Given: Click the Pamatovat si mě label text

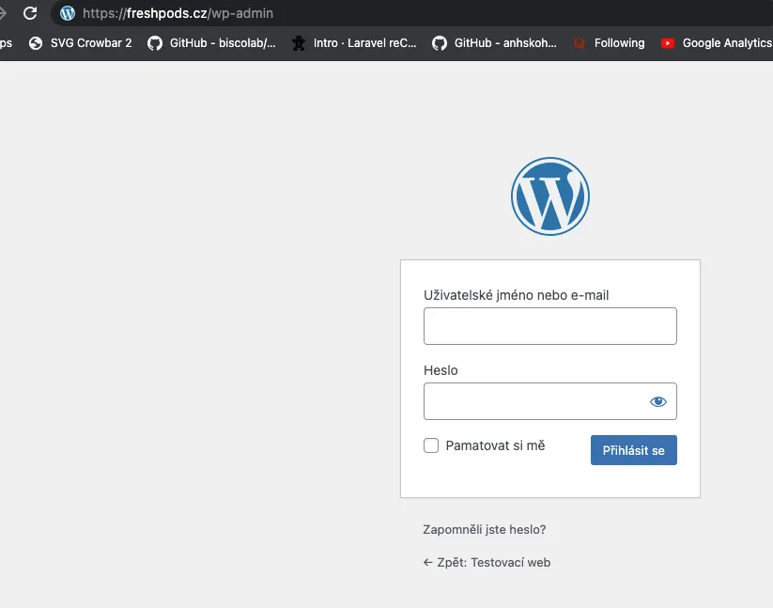Looking at the screenshot, I should click(x=495, y=445).
